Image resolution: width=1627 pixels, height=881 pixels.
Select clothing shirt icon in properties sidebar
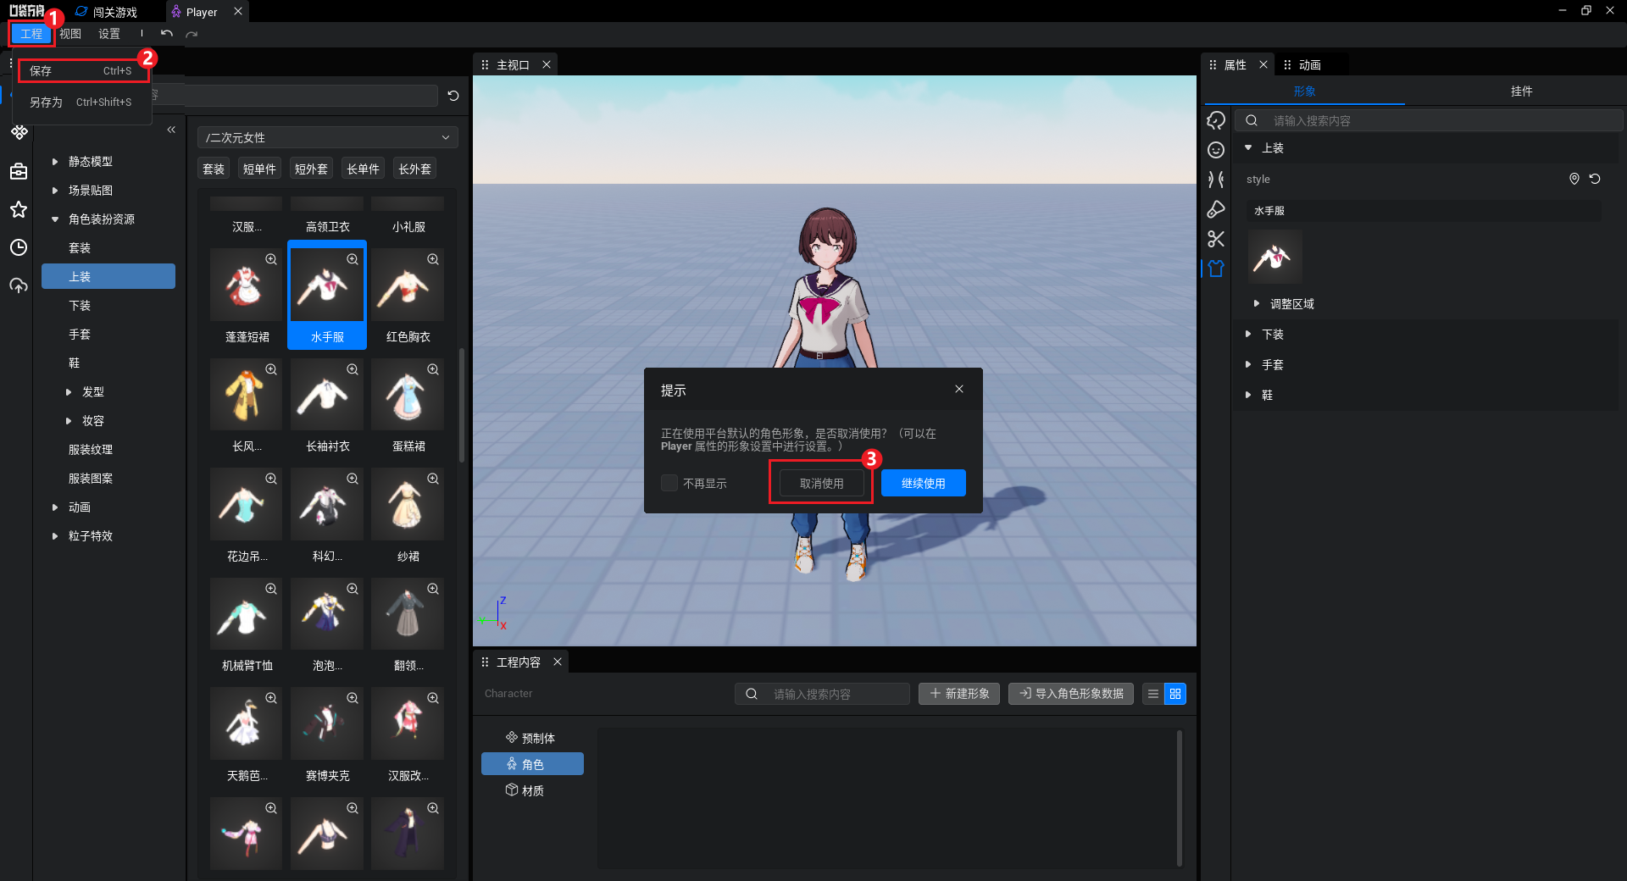[x=1216, y=269]
